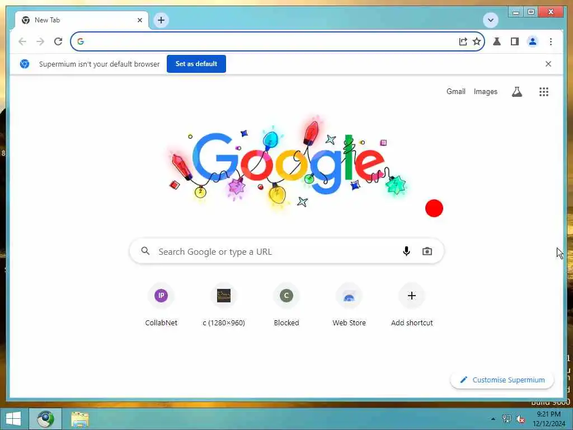Open the Web Store shortcut
573x430 pixels.
(349, 304)
